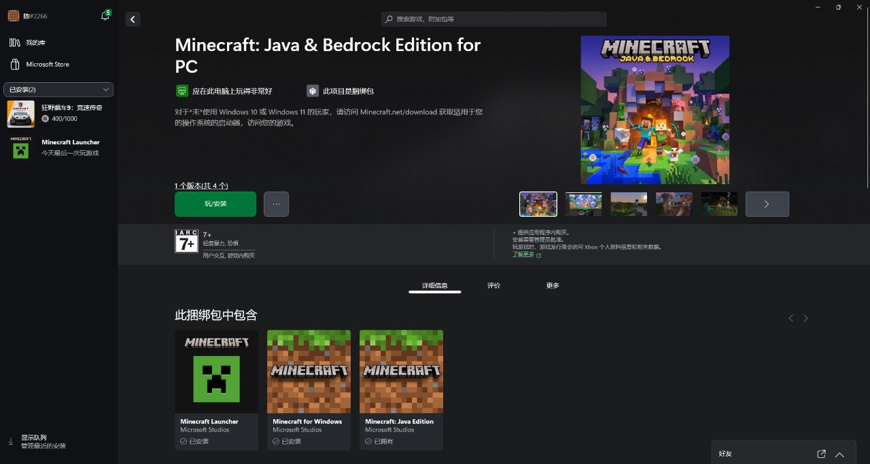Select the second screenshot thumbnail
The image size is (870, 464).
(x=583, y=204)
